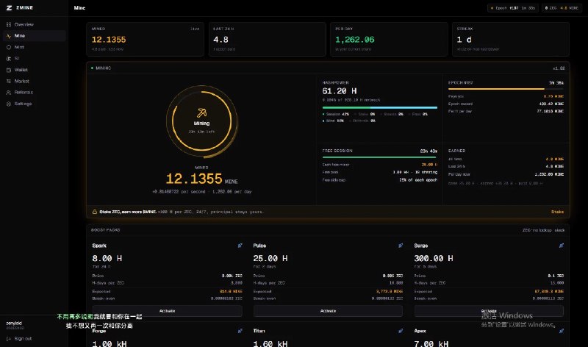Image resolution: width=588 pixels, height=347 pixels.
Task: Click Sign out link
Action: (19, 339)
